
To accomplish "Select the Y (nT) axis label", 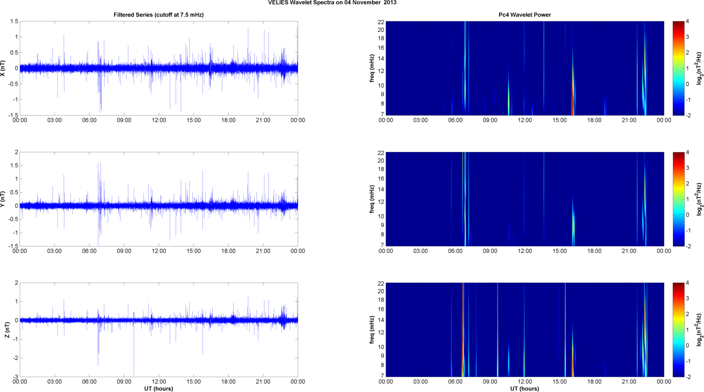I will tap(3, 199).
